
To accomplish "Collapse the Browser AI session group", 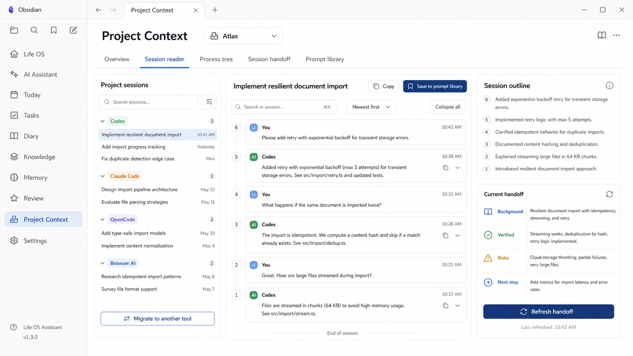I will (102, 263).
